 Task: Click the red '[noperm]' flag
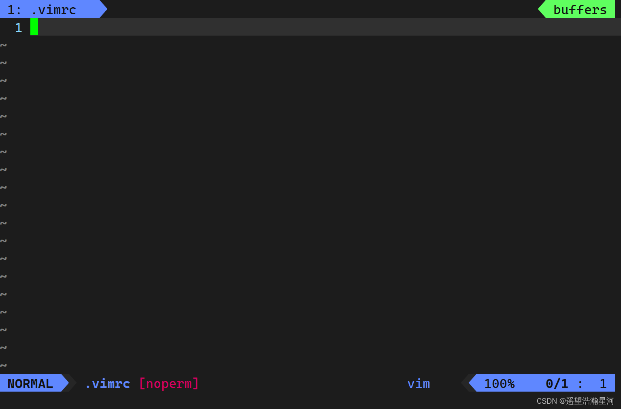tap(169, 383)
